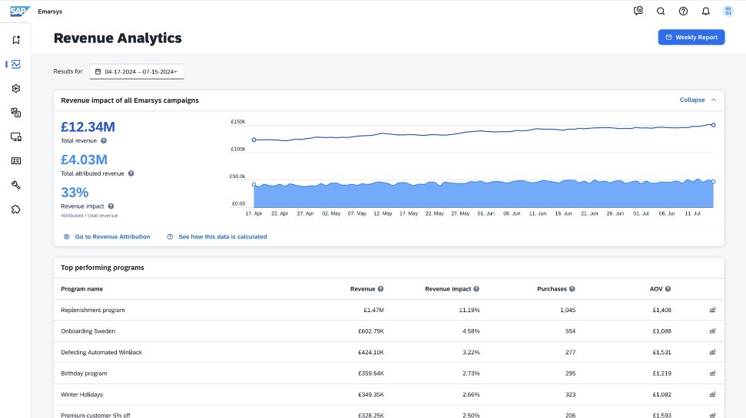Open the help question mark icon
Viewport: 746px width, 418px height.
[683, 11]
